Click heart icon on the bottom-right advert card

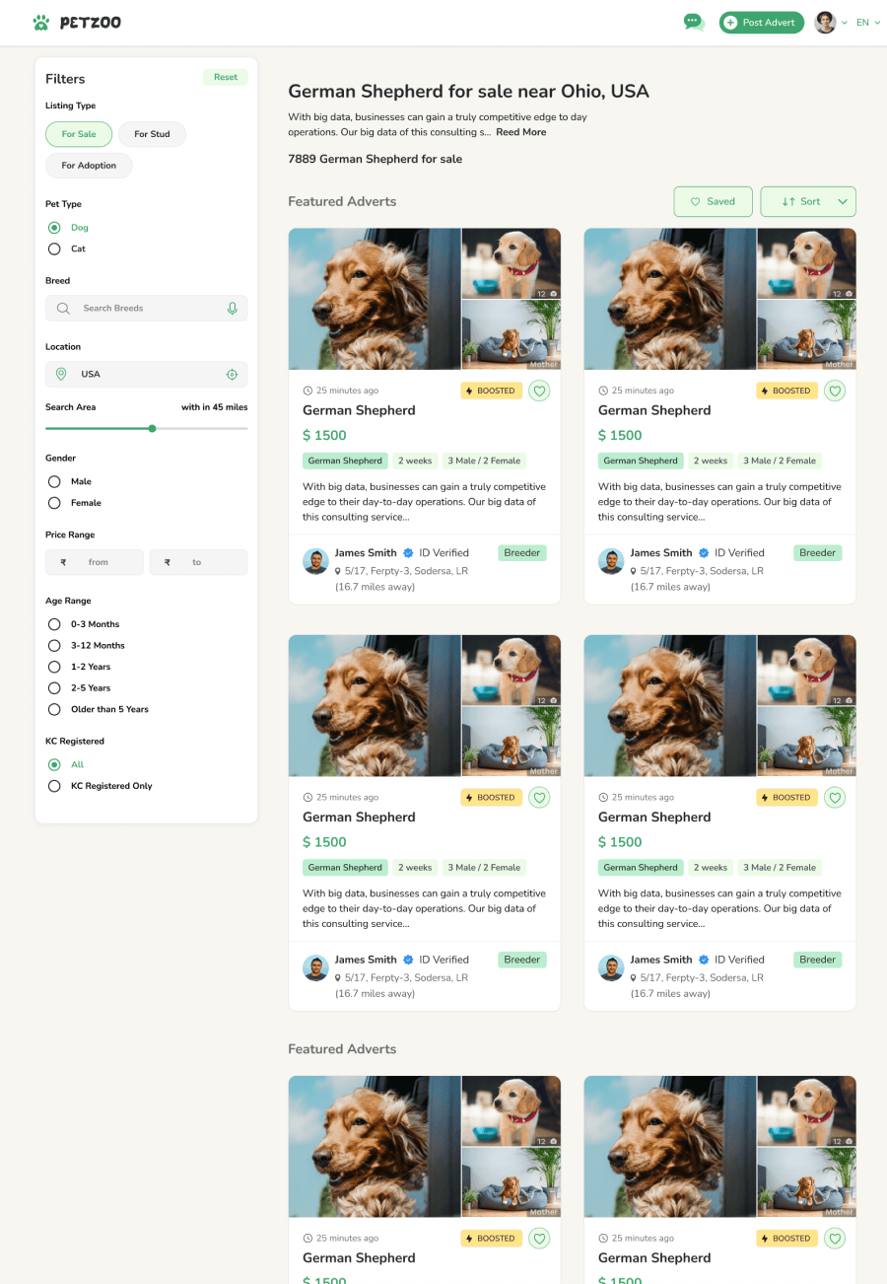coord(835,1239)
